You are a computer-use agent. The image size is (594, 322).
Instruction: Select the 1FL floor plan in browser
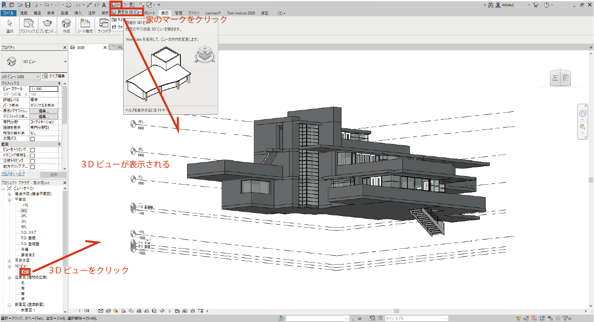[x=24, y=211]
